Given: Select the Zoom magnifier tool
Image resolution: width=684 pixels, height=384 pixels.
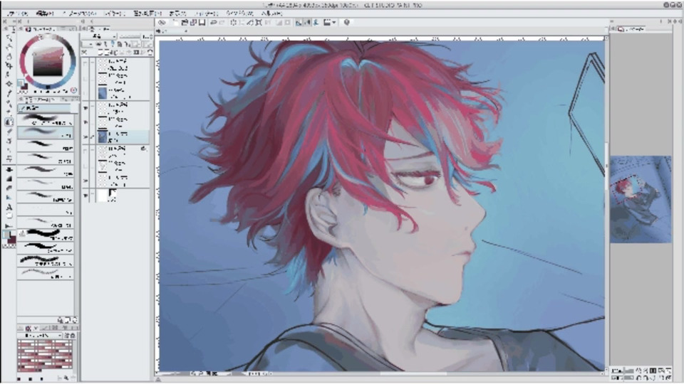Looking at the screenshot, I should click(9, 38).
